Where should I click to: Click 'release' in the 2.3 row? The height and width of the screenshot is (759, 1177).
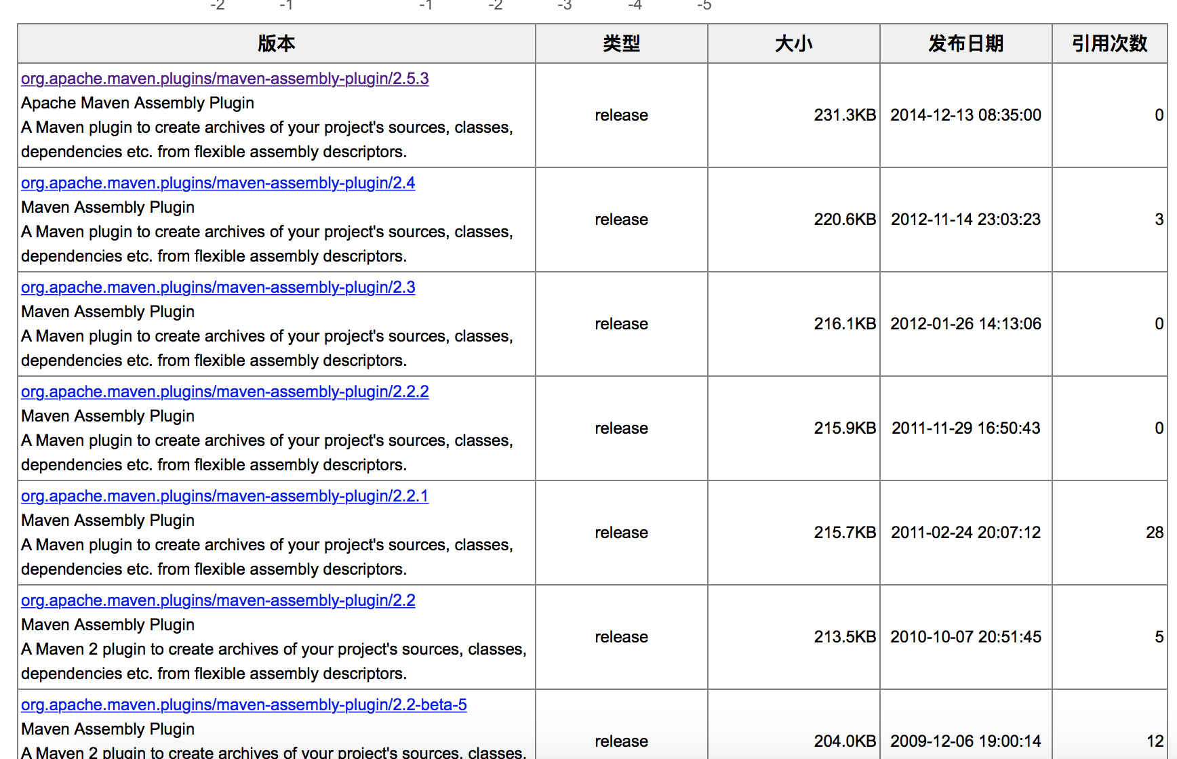point(622,324)
